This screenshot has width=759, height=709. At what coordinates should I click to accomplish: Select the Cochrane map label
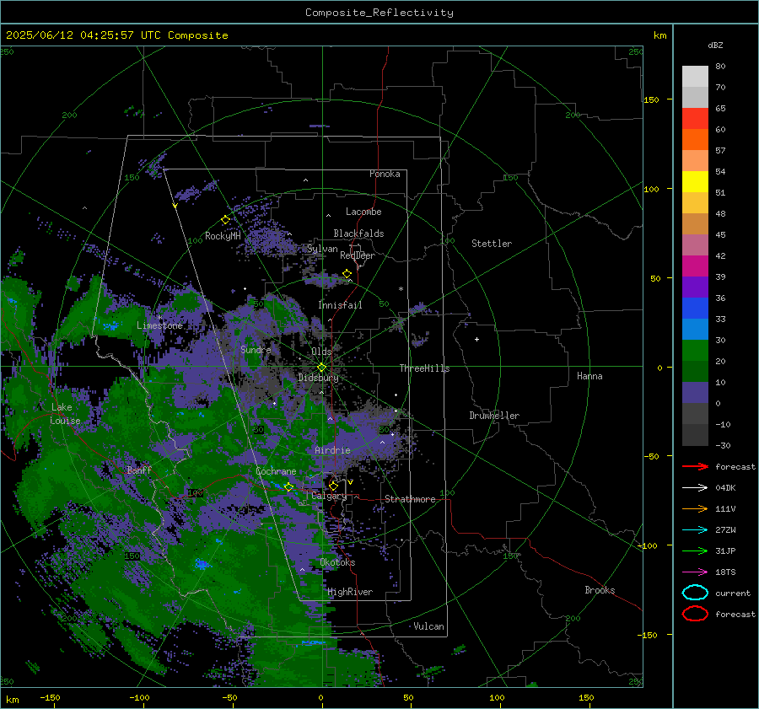[x=276, y=471]
